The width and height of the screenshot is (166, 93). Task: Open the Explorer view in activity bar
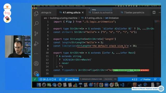[36, 13]
